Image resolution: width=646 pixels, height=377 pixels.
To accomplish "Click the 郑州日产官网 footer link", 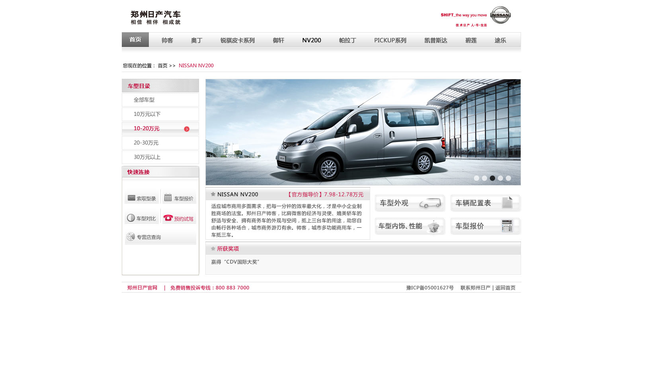I will pos(142,288).
